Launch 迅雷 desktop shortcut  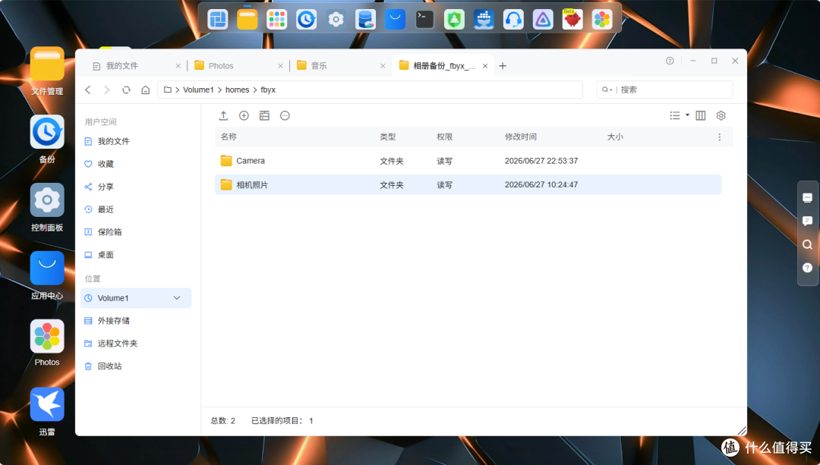tap(47, 411)
